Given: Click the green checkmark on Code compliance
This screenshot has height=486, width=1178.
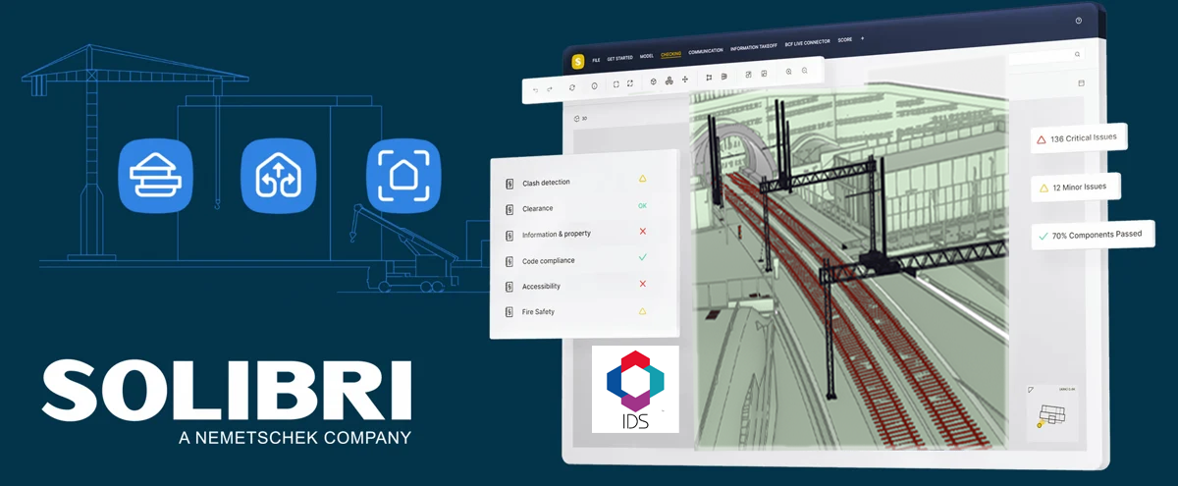Looking at the screenshot, I should [x=643, y=256].
